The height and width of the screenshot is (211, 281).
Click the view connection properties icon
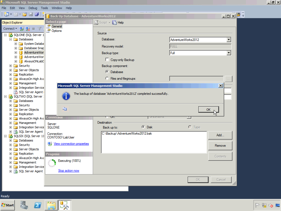click(x=50, y=144)
